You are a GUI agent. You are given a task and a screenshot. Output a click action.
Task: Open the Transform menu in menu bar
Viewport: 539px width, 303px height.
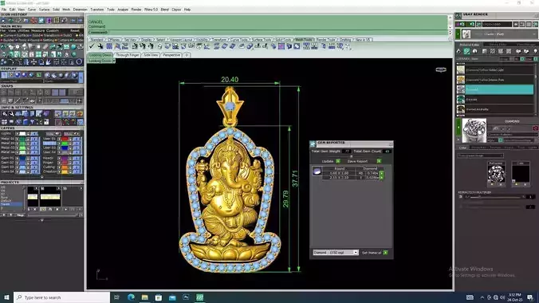point(97,10)
